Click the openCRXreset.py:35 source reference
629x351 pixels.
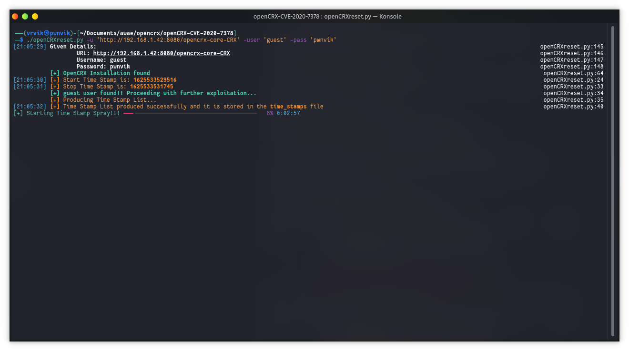(x=574, y=100)
